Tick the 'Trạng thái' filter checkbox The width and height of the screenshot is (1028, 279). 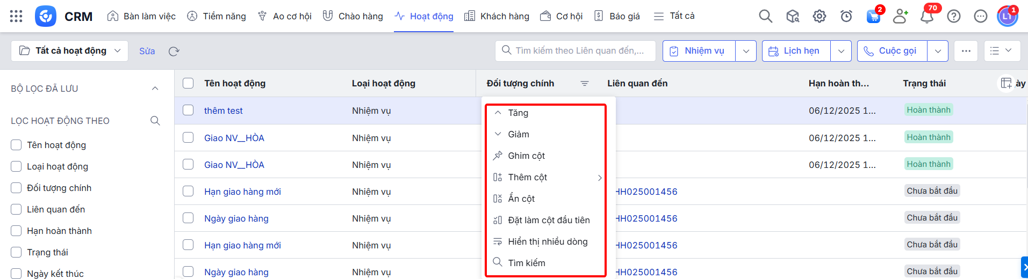tap(16, 252)
